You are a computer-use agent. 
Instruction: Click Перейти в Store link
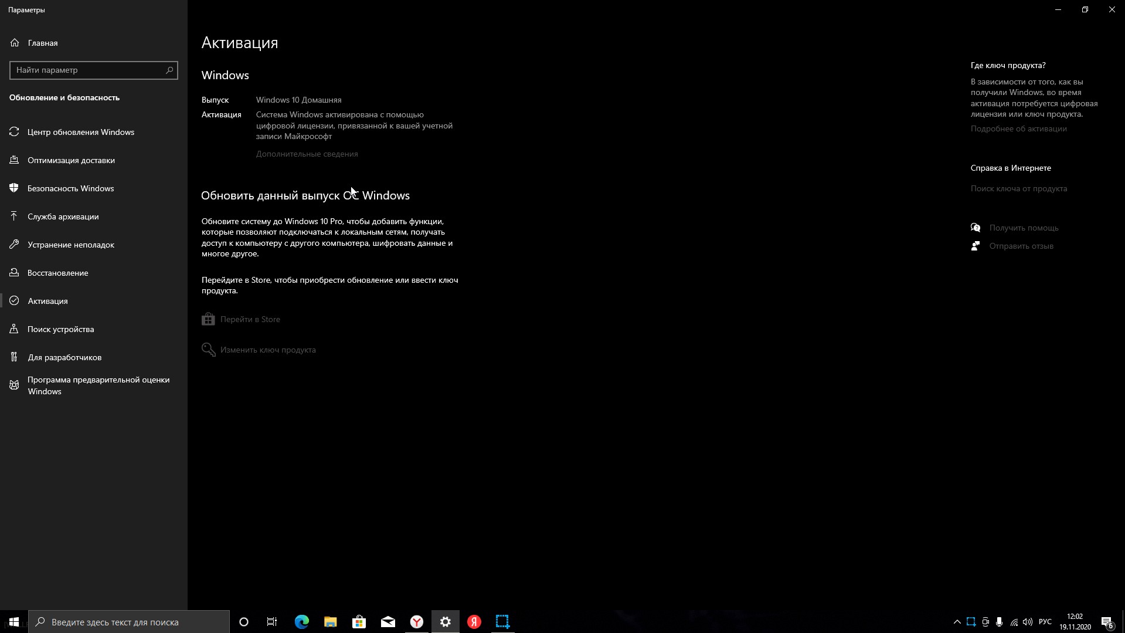tap(250, 319)
